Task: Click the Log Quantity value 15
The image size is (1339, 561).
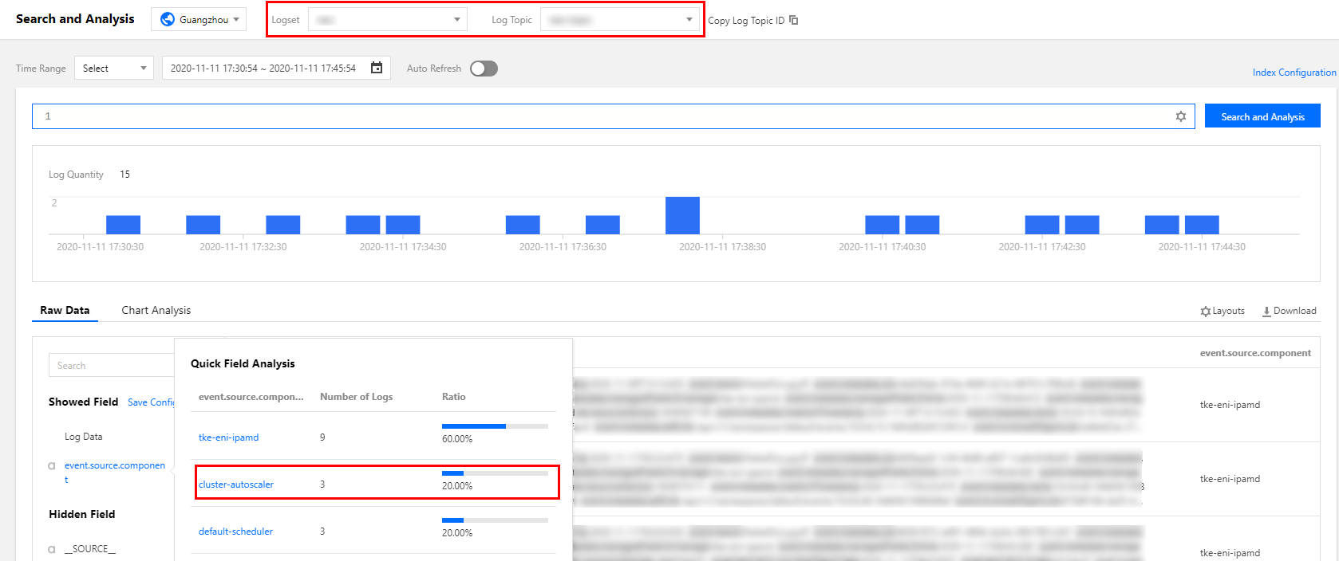Action: click(124, 175)
